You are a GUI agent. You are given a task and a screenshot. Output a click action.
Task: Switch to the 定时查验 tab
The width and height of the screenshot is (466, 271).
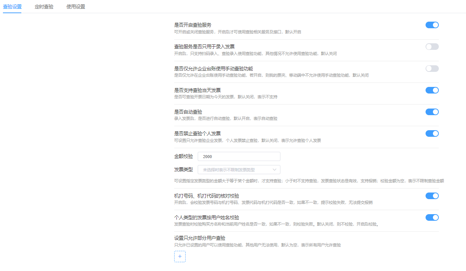click(44, 7)
